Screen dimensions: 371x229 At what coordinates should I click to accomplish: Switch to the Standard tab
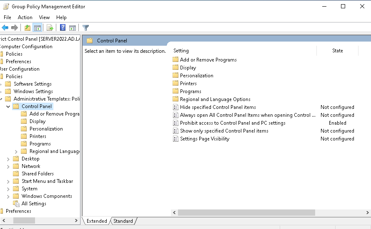(123, 221)
